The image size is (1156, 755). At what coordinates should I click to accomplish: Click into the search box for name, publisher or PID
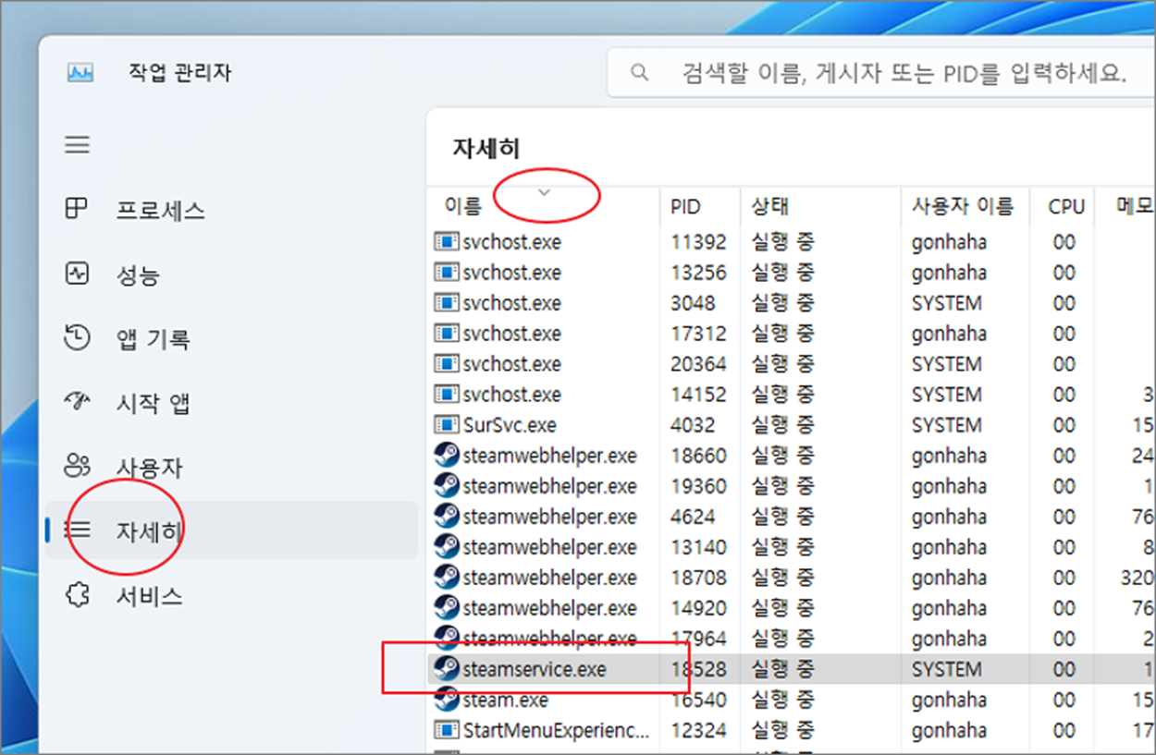880,73
